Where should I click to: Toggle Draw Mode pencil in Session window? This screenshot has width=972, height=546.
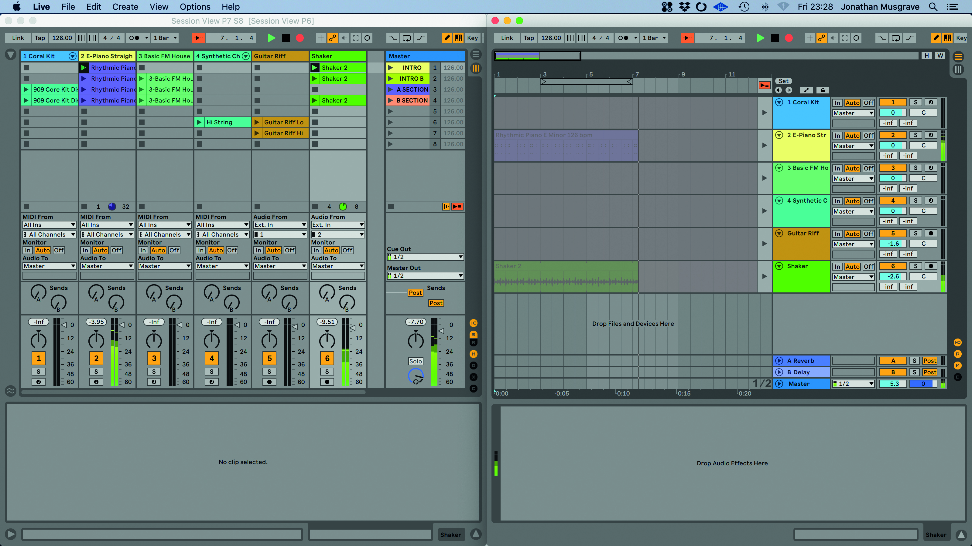[x=447, y=38]
